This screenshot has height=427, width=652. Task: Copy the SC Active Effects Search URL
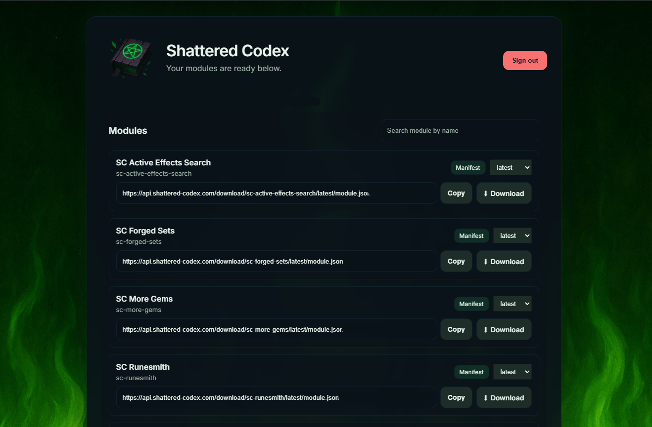coord(456,193)
